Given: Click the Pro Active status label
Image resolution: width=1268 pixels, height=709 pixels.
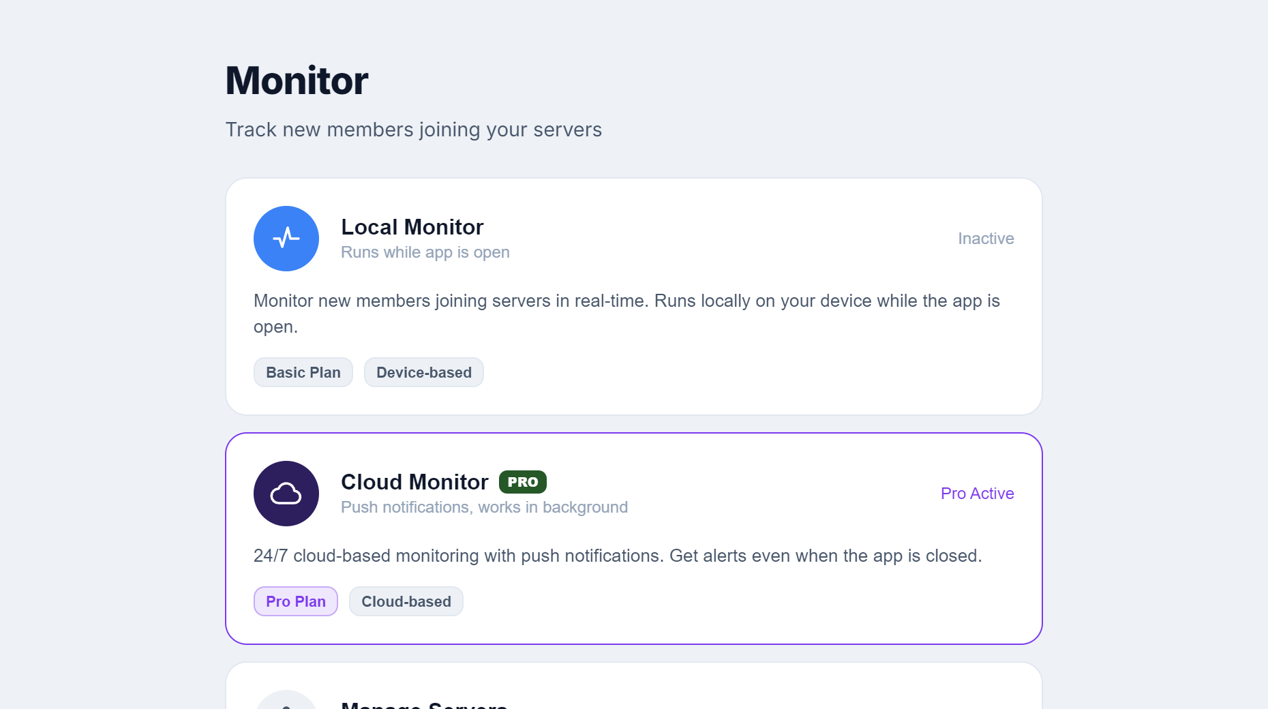Looking at the screenshot, I should [x=978, y=494].
